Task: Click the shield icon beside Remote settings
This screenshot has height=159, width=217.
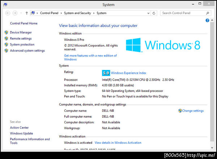Action: click(6, 39)
